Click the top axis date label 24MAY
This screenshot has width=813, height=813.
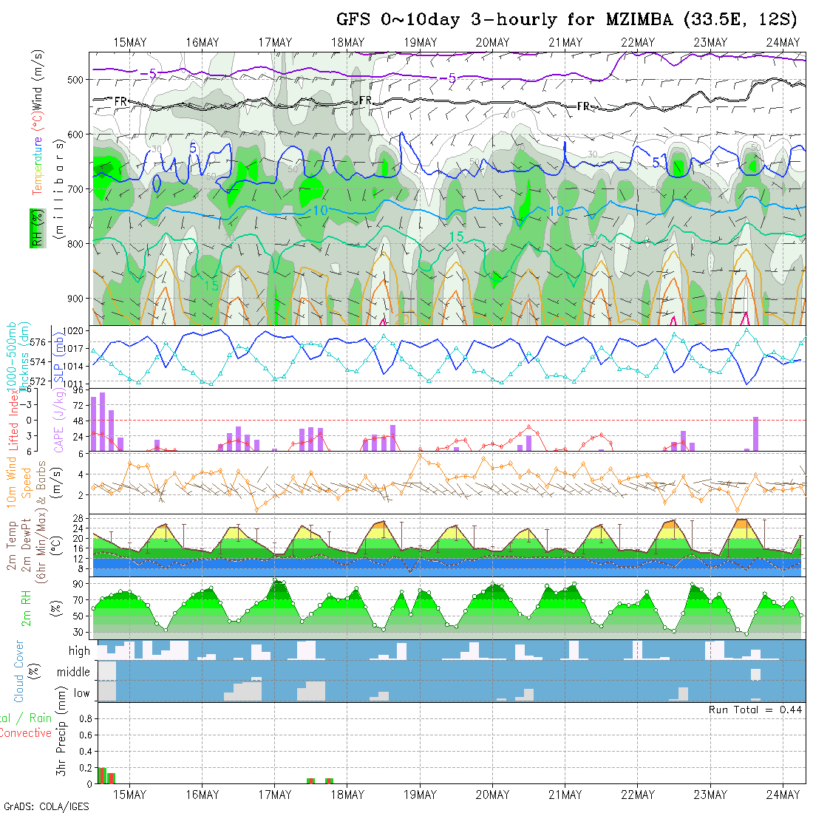783,43
